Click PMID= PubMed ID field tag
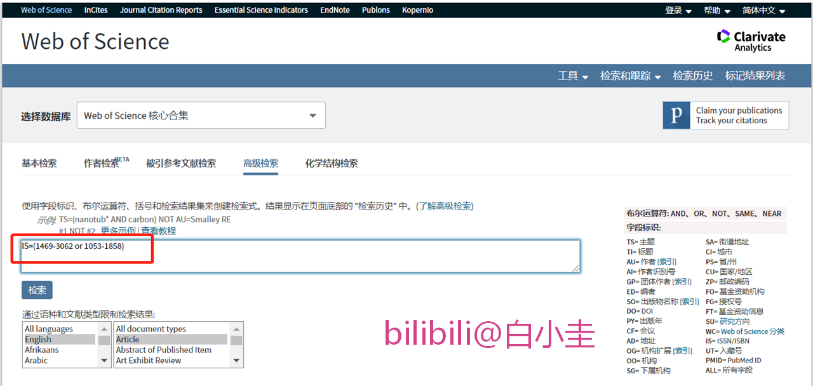Image resolution: width=813 pixels, height=386 pixels. [x=733, y=361]
